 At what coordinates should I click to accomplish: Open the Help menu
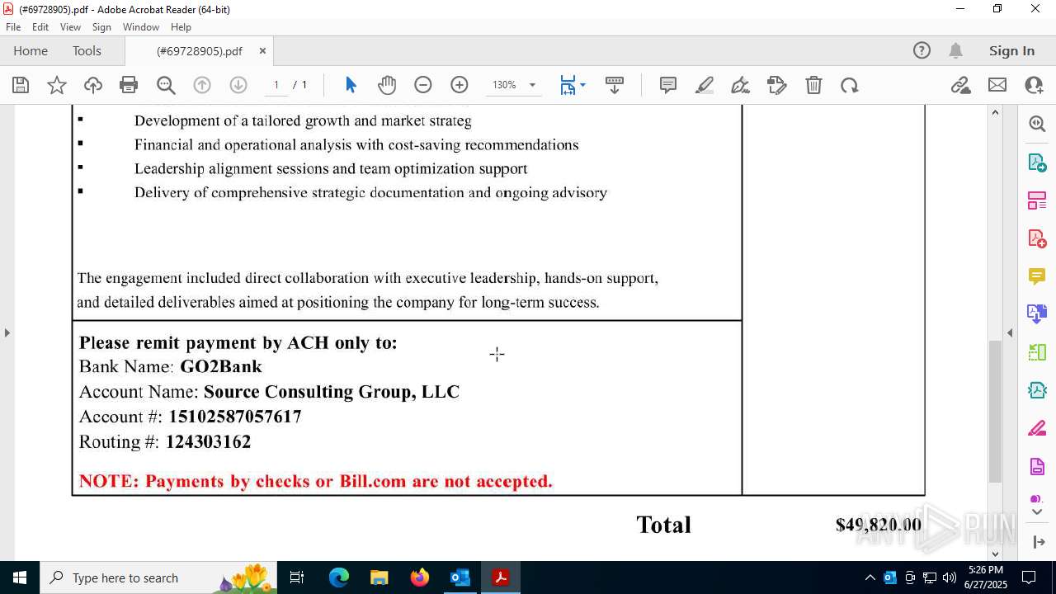pos(181,27)
